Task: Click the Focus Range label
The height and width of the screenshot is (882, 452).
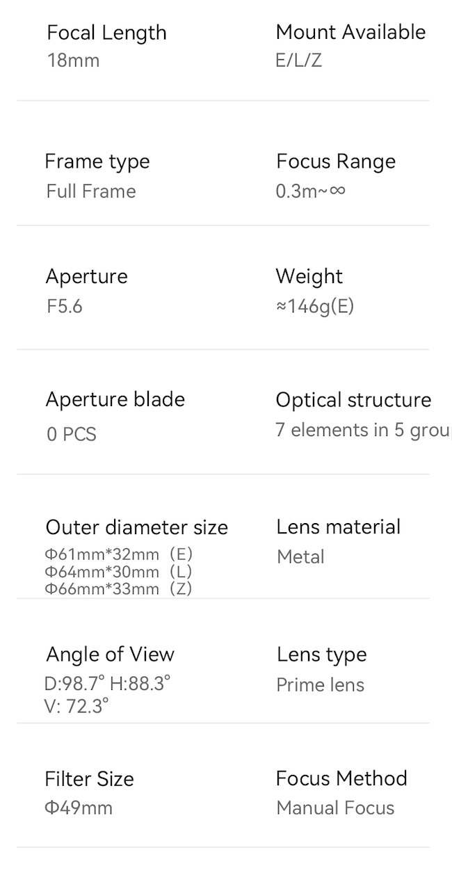Action: (x=336, y=161)
